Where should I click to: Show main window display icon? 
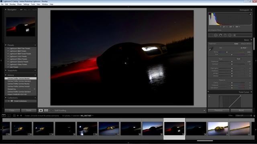4,116
